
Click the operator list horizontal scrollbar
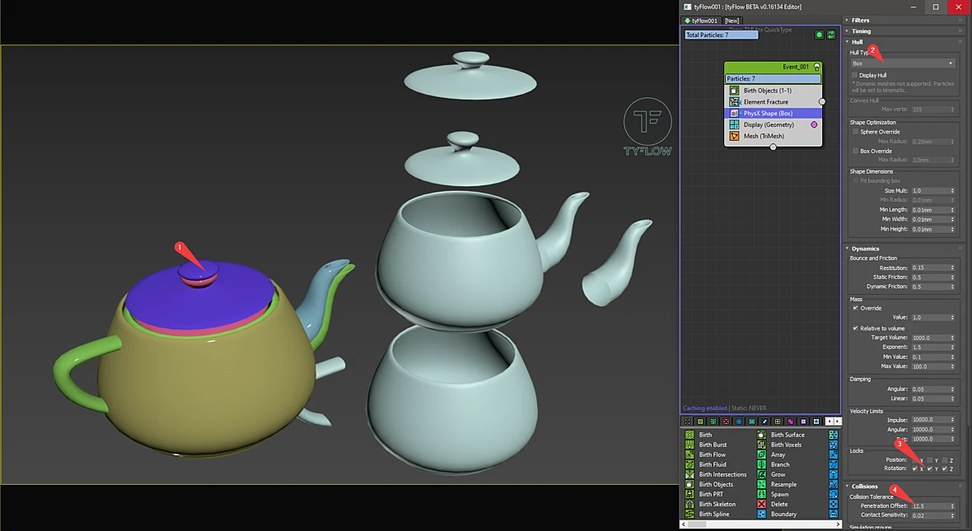tap(760, 524)
